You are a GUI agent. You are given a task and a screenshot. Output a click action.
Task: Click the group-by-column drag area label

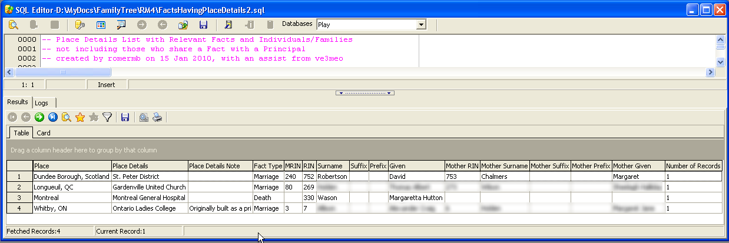point(85,150)
